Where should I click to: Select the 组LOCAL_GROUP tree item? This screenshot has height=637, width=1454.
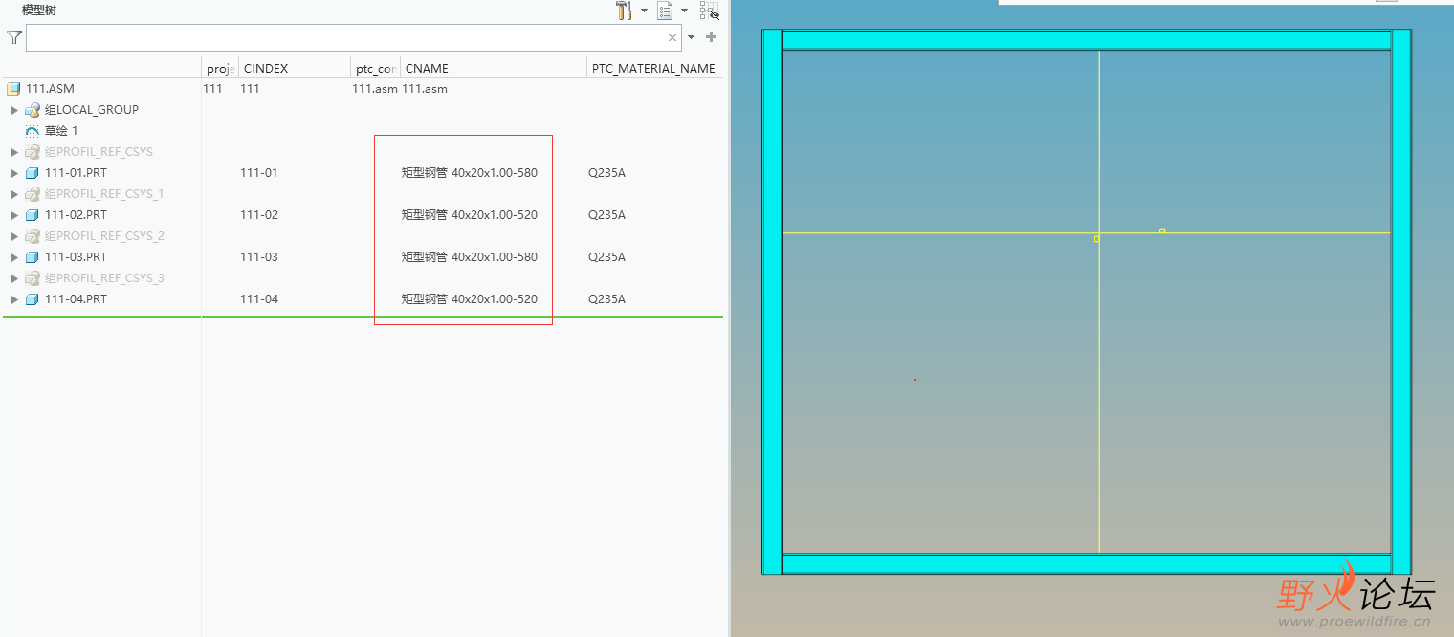tap(92, 110)
